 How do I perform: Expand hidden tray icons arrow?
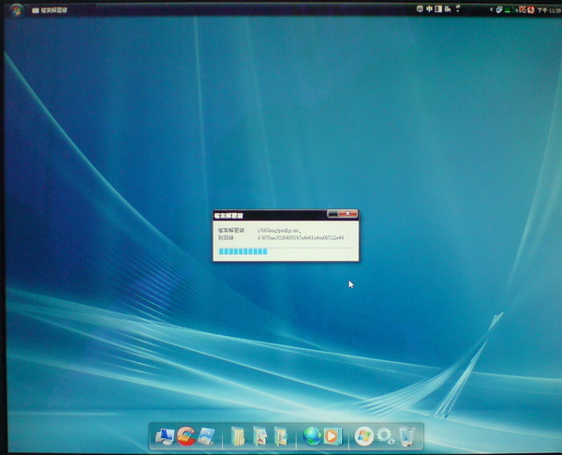click(492, 9)
